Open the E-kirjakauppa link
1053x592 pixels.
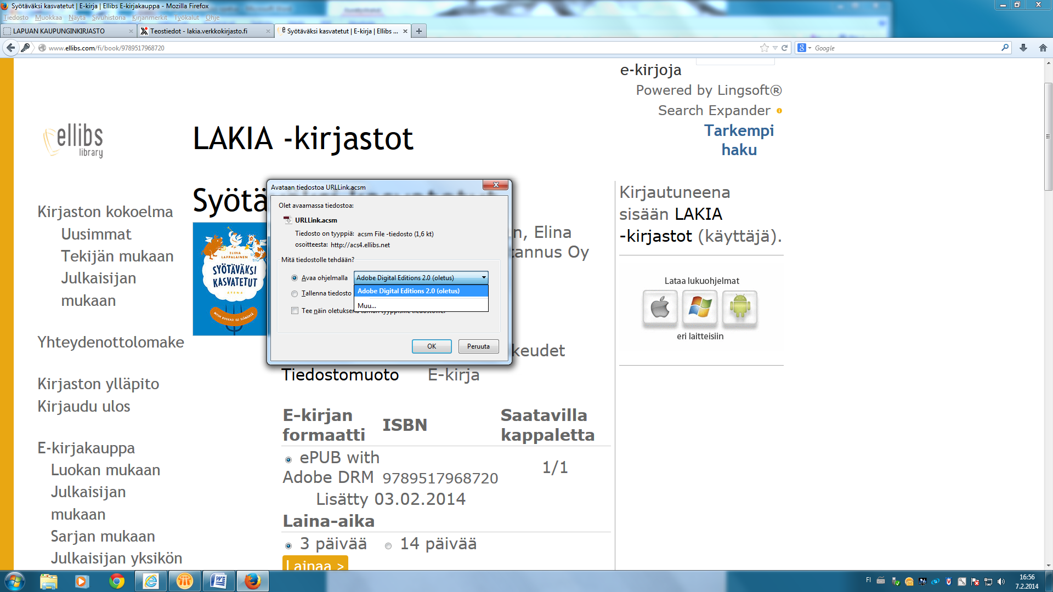click(86, 448)
